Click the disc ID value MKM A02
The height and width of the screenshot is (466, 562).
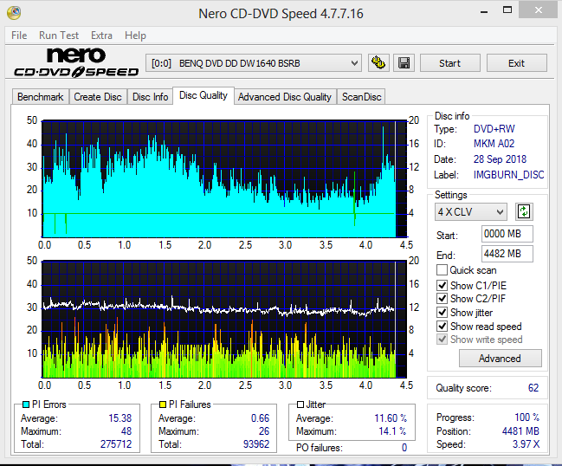point(494,144)
